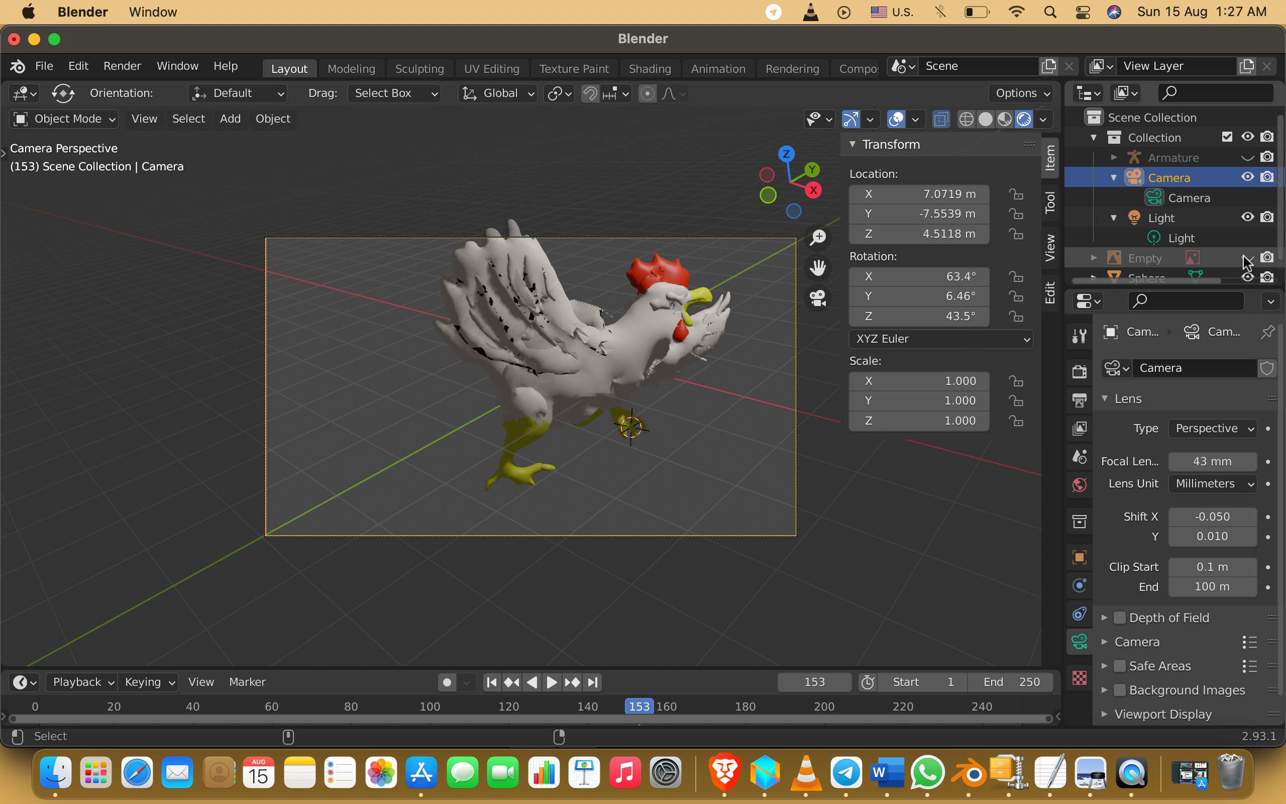Click the Blender logo menu icon

point(18,66)
